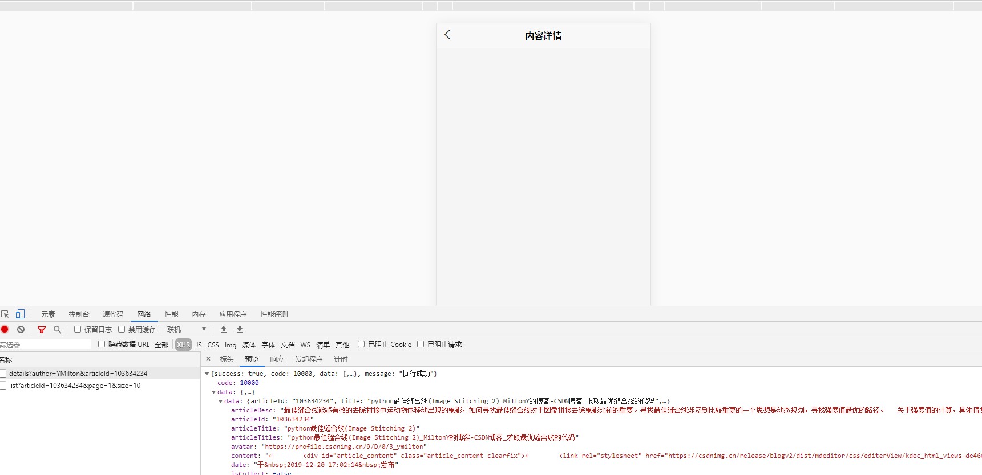The width and height of the screenshot is (982, 475).
Task: Select the details?author=YMilton&articleId request row
Action: click(x=100, y=374)
